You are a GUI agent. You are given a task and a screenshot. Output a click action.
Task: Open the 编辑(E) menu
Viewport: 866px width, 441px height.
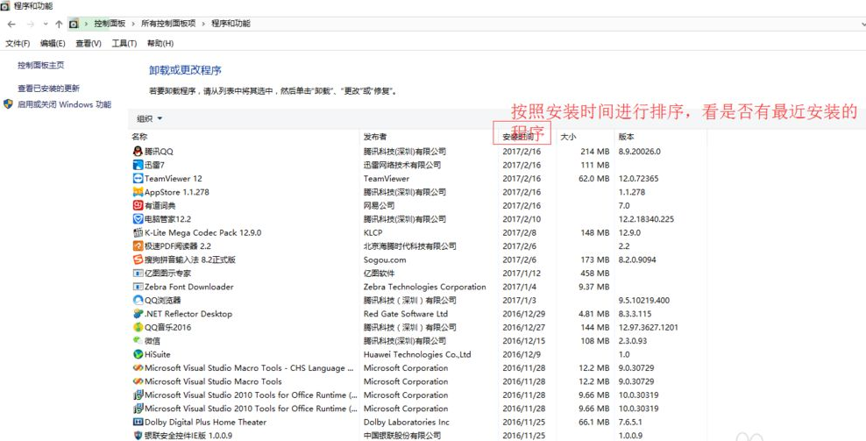click(53, 43)
